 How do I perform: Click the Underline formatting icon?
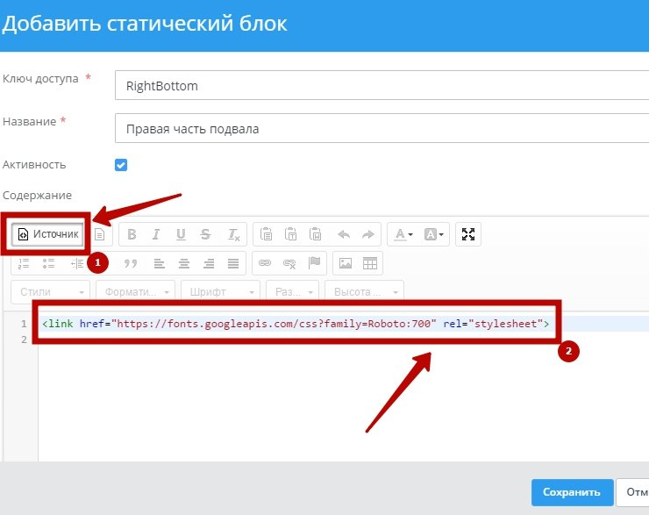click(181, 234)
